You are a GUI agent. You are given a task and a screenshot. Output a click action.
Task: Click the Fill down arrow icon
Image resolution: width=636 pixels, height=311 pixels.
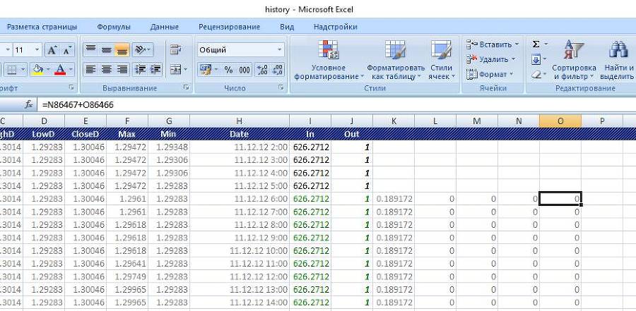click(x=536, y=59)
